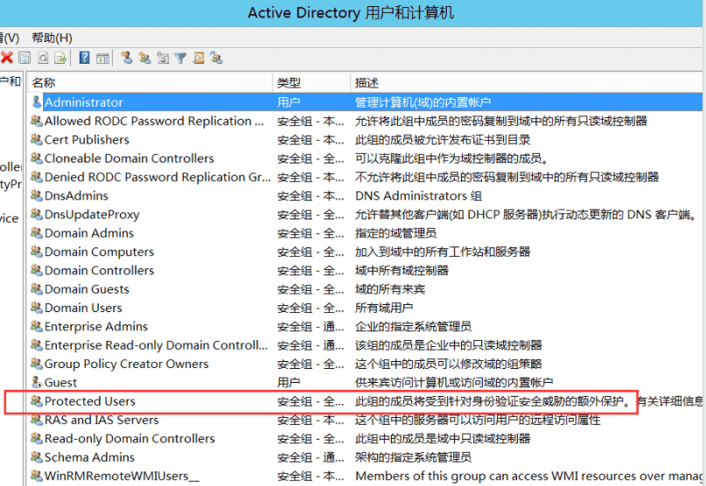
Task: Click the Domain Computers group icon
Action: [37, 251]
